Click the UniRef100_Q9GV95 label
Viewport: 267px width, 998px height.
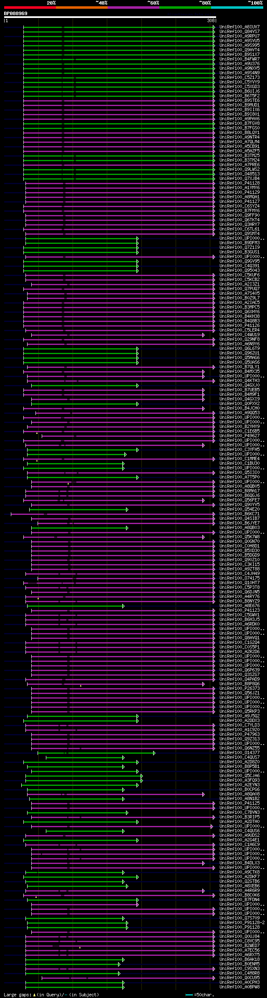239,261
